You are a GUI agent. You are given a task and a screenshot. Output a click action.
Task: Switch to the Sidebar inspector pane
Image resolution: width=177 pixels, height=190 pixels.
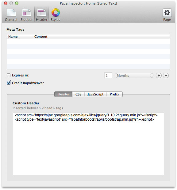click(26, 15)
